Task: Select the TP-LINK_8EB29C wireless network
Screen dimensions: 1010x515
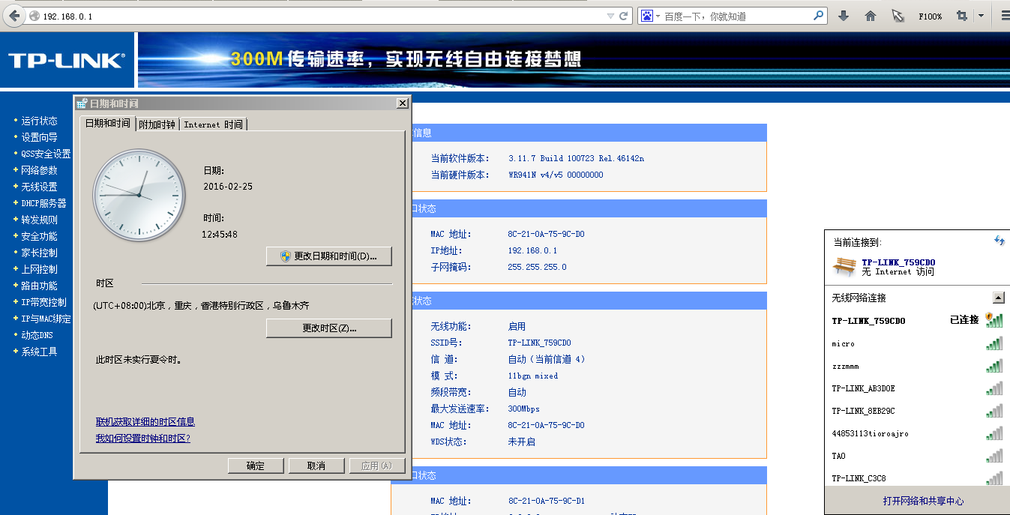Action: point(917,411)
